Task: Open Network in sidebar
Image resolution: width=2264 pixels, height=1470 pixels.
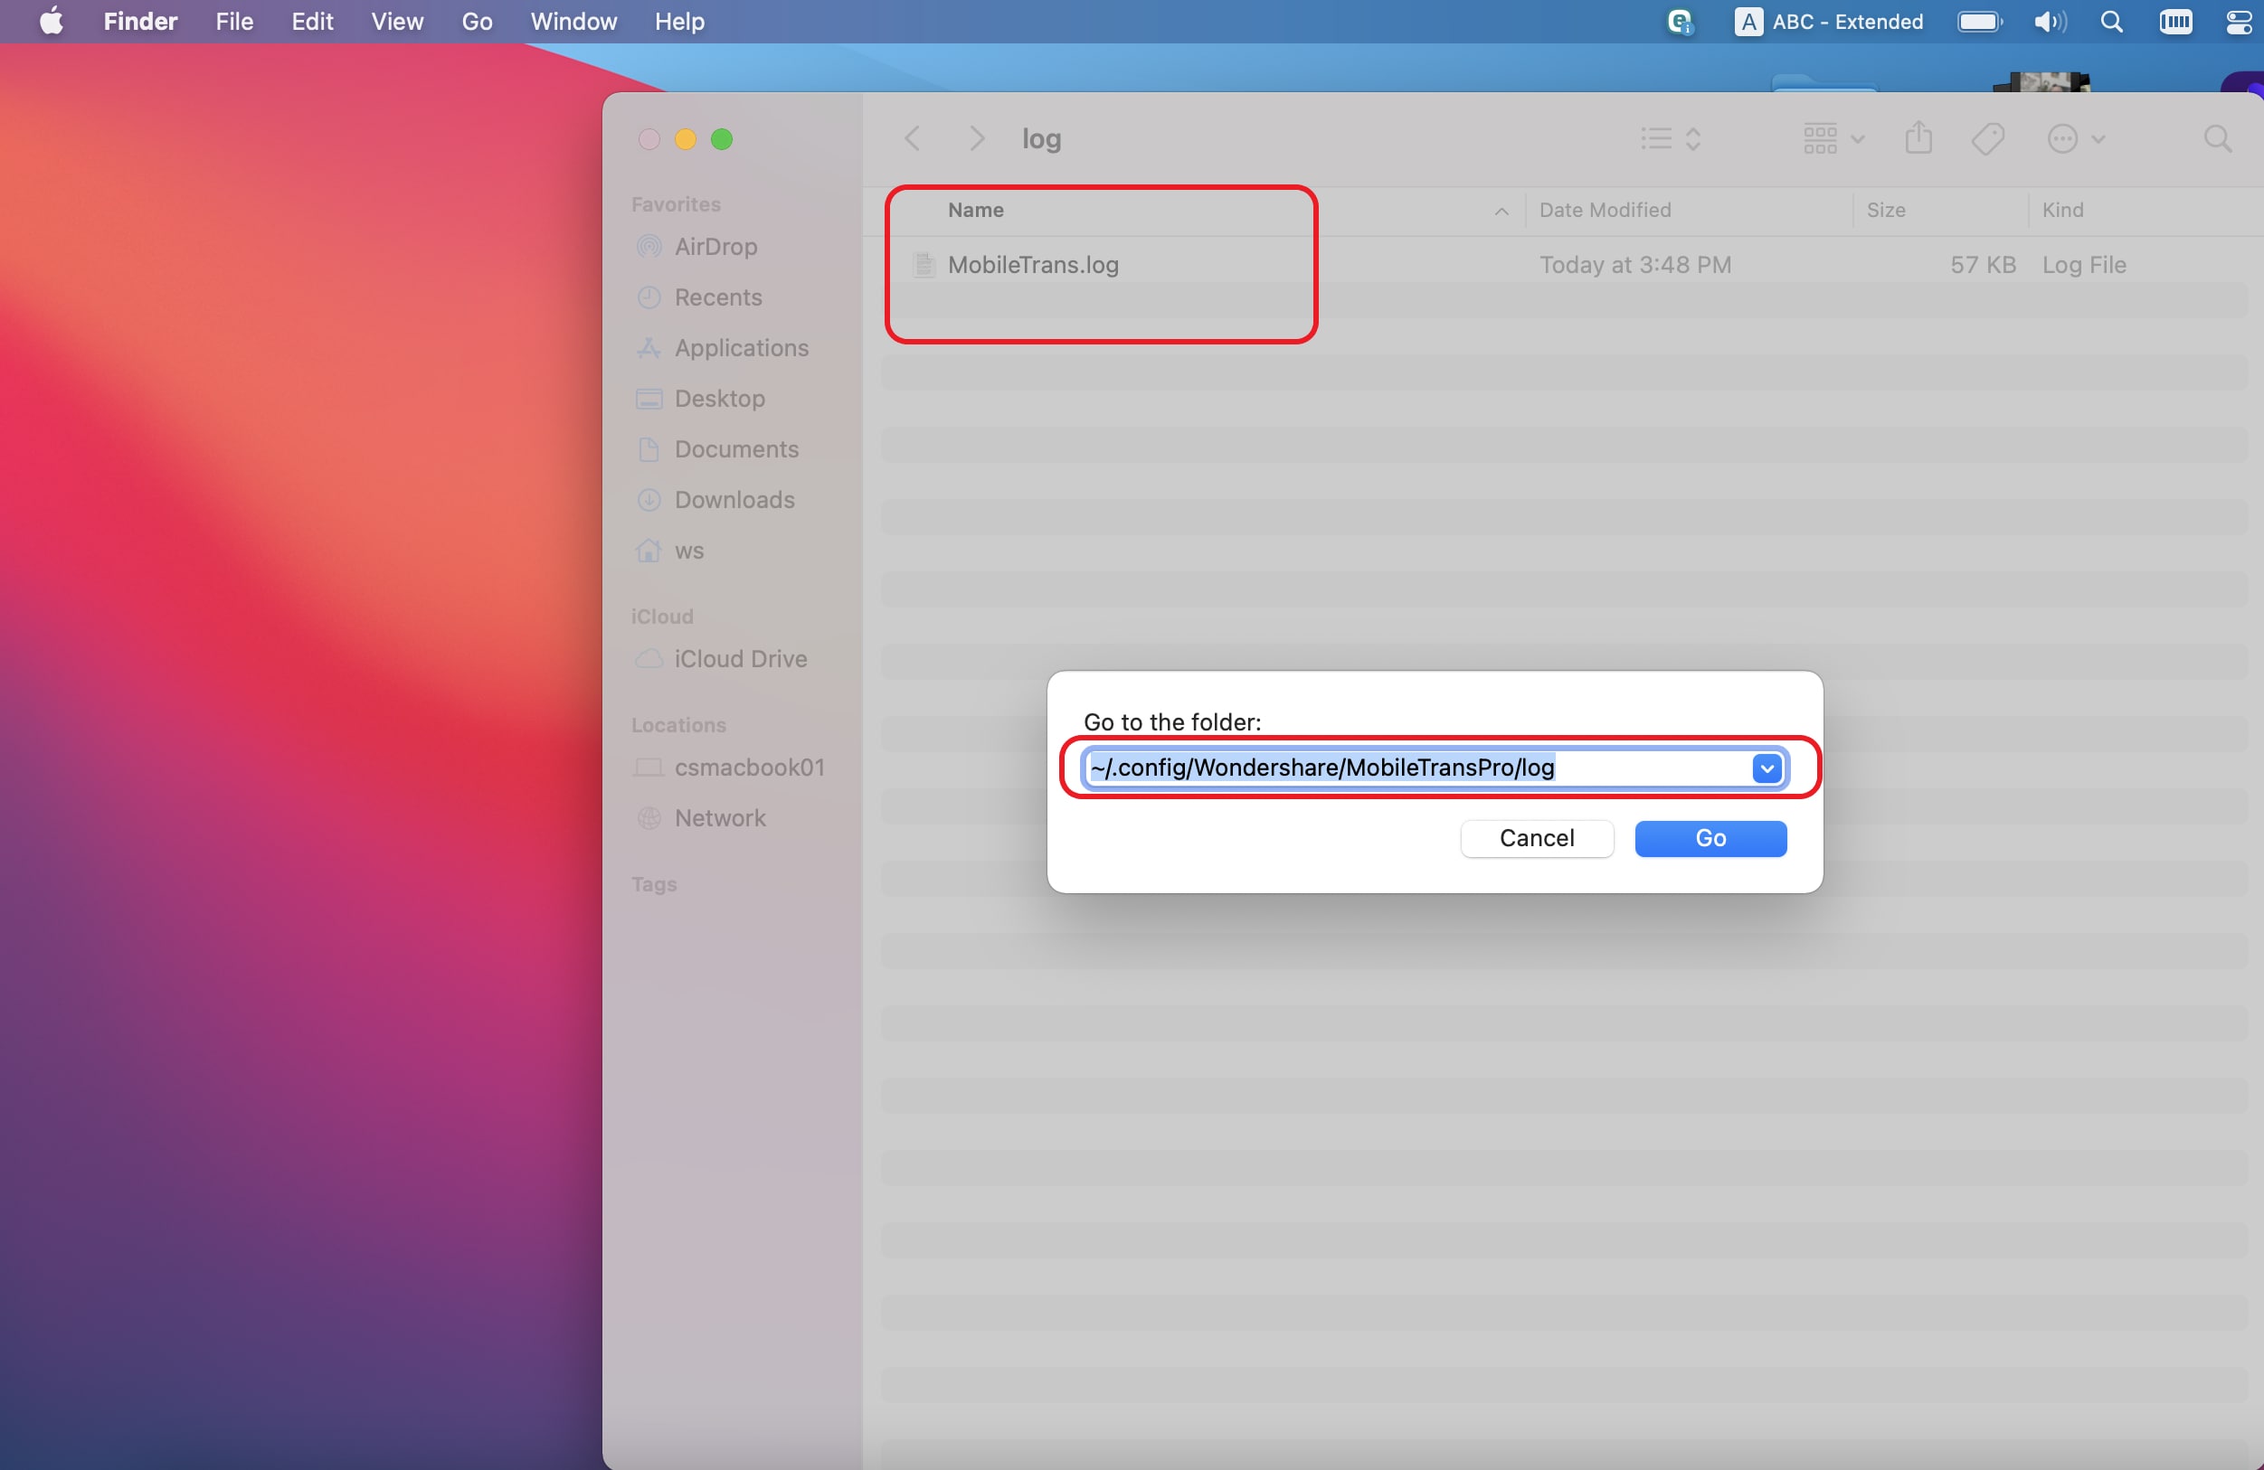Action: [719, 818]
